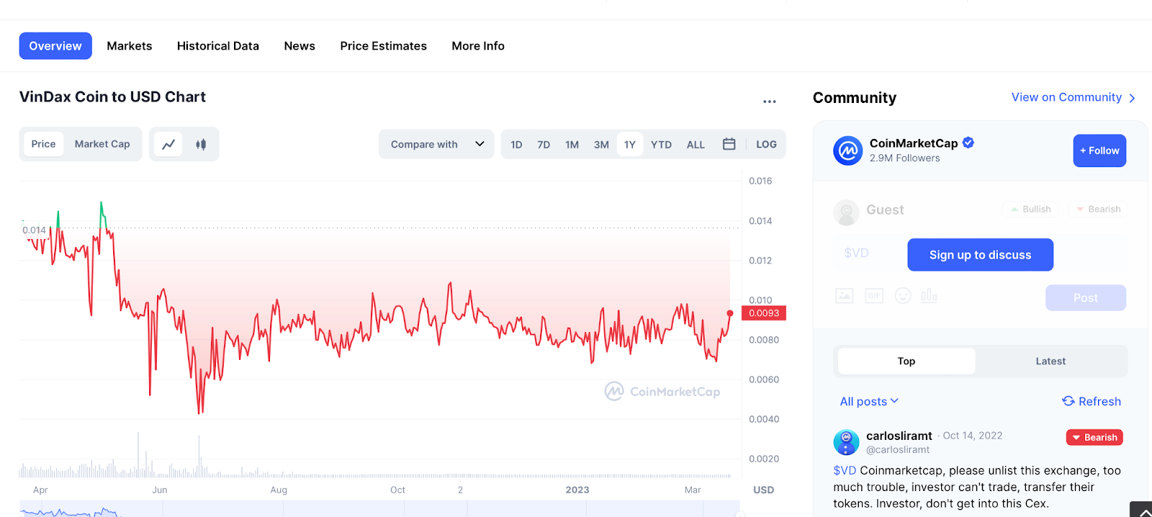1152x517 pixels.
Task: Click the Sign up to discuss button
Action: click(980, 255)
